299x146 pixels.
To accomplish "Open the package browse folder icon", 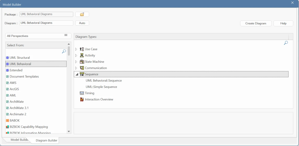I will coord(82,14).
